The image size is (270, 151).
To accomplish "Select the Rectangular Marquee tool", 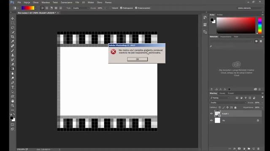I will pyautogui.click(x=13, y=23).
